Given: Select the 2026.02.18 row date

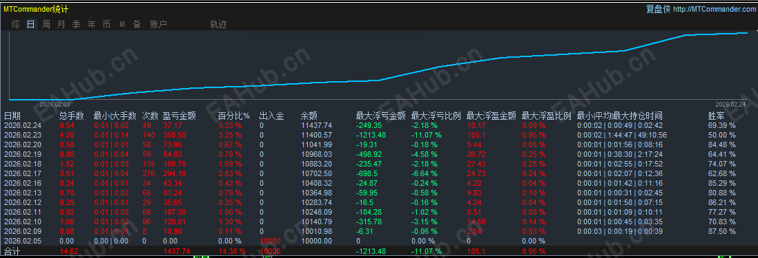Looking at the screenshot, I should coord(23,164).
